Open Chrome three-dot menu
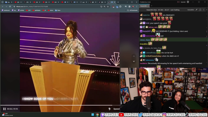This screenshot has height=117, width=208. (x=136, y=6)
